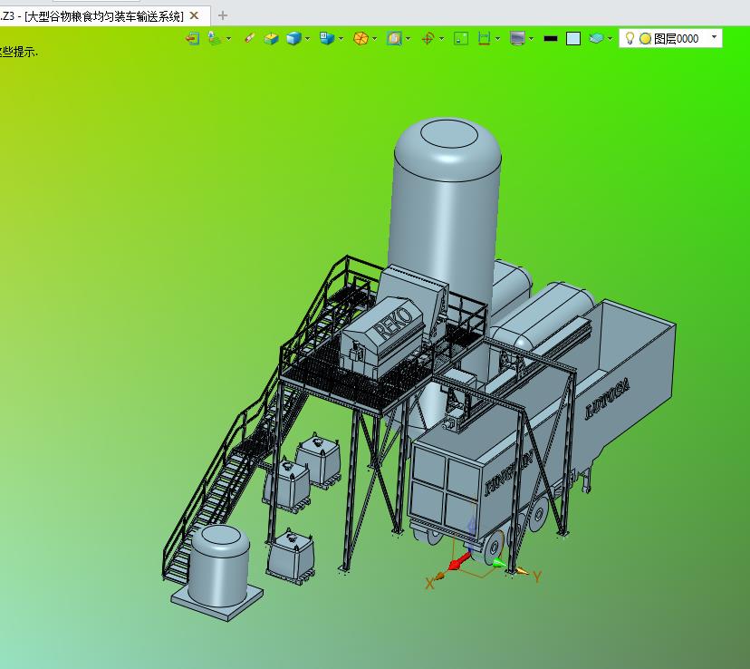The image size is (750, 669).
Task: Click the blue box with tag icon
Action: click(x=327, y=38)
